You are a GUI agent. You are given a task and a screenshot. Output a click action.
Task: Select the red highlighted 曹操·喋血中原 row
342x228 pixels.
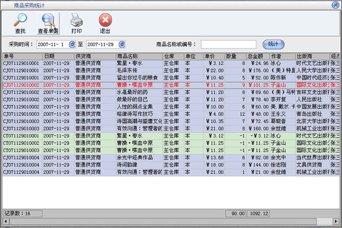[x=138, y=84]
